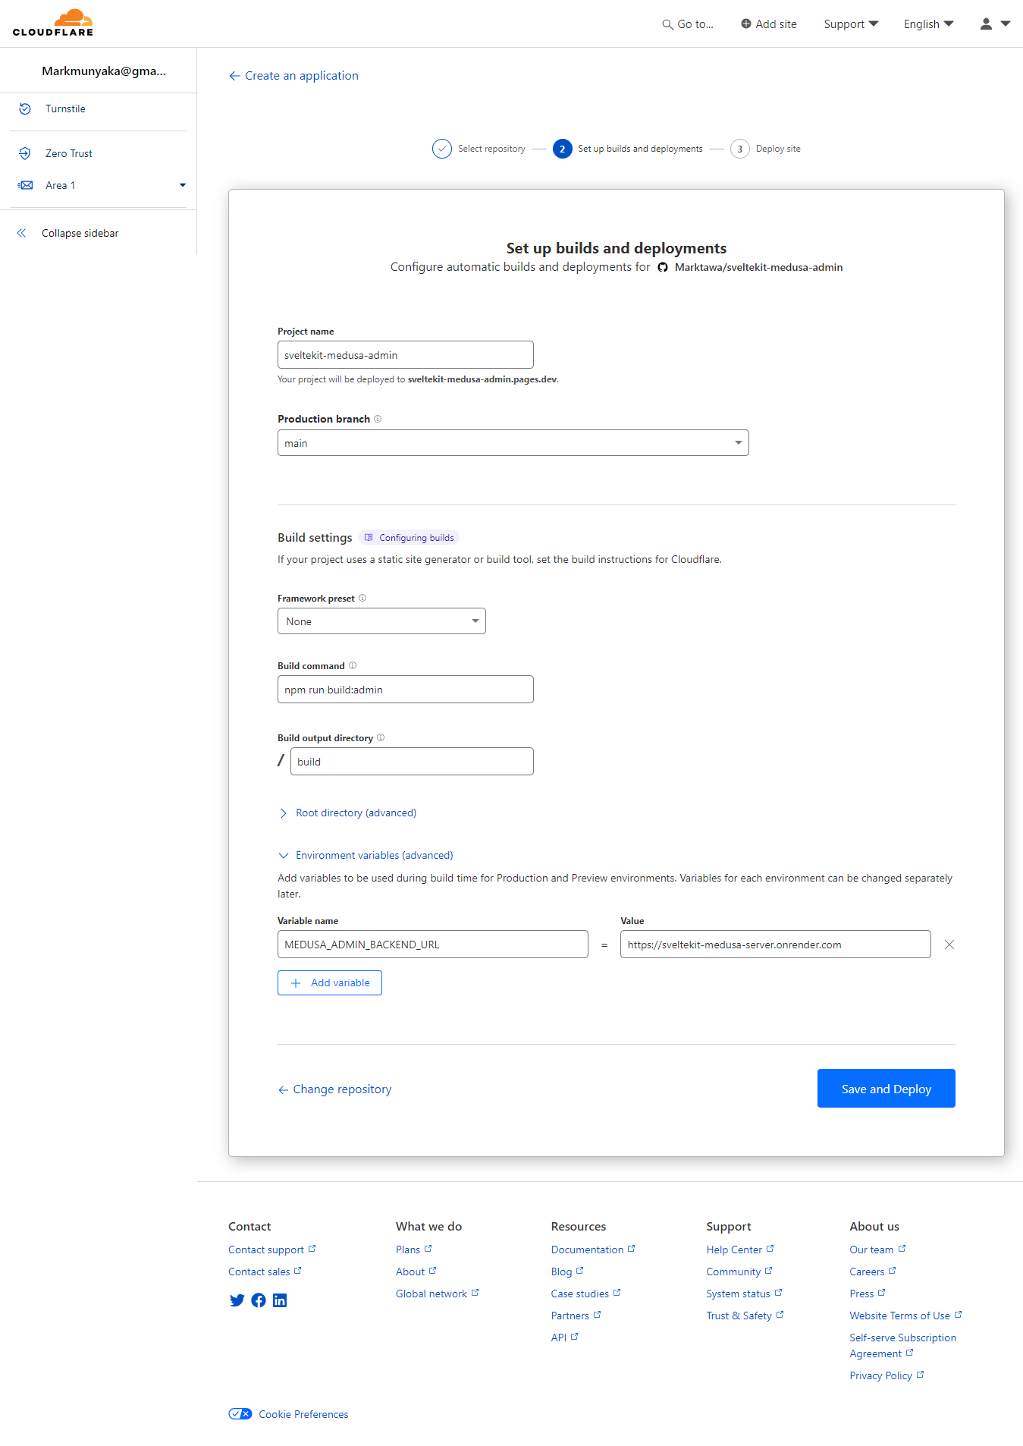Open Configuring builds documentation link
Screen dimensions: 1023x1446
pos(410,538)
